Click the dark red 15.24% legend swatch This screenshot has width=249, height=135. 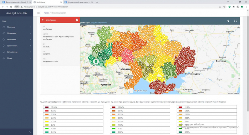[x=113, y=107]
